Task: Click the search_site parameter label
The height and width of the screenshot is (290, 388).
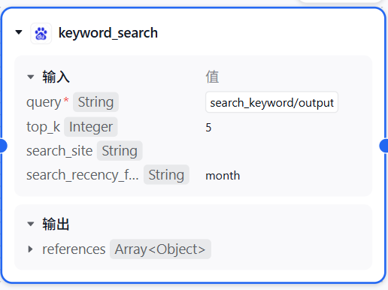Action: pyautogui.click(x=59, y=151)
